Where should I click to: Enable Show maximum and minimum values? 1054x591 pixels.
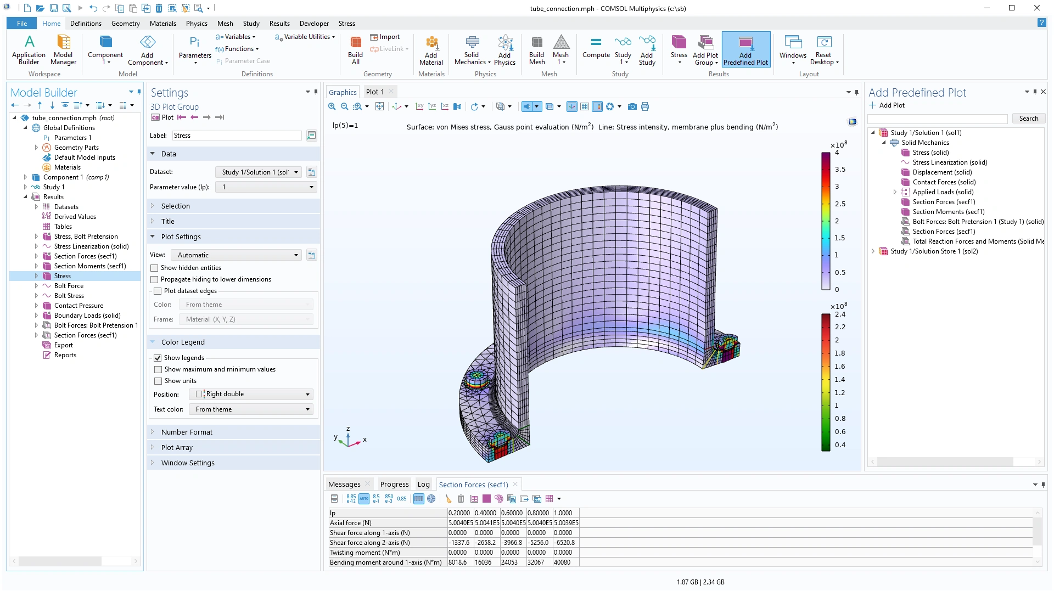tap(158, 369)
